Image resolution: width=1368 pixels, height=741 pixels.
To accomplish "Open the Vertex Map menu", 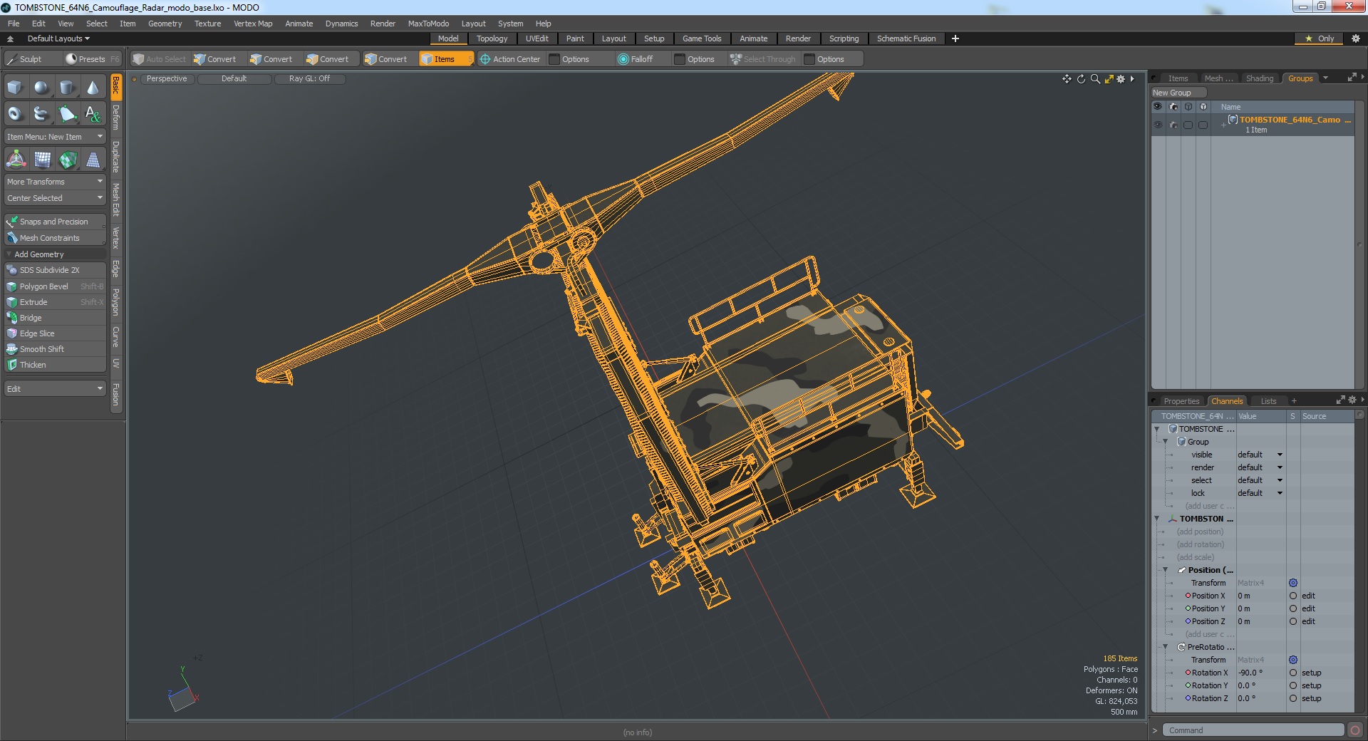I will [253, 24].
